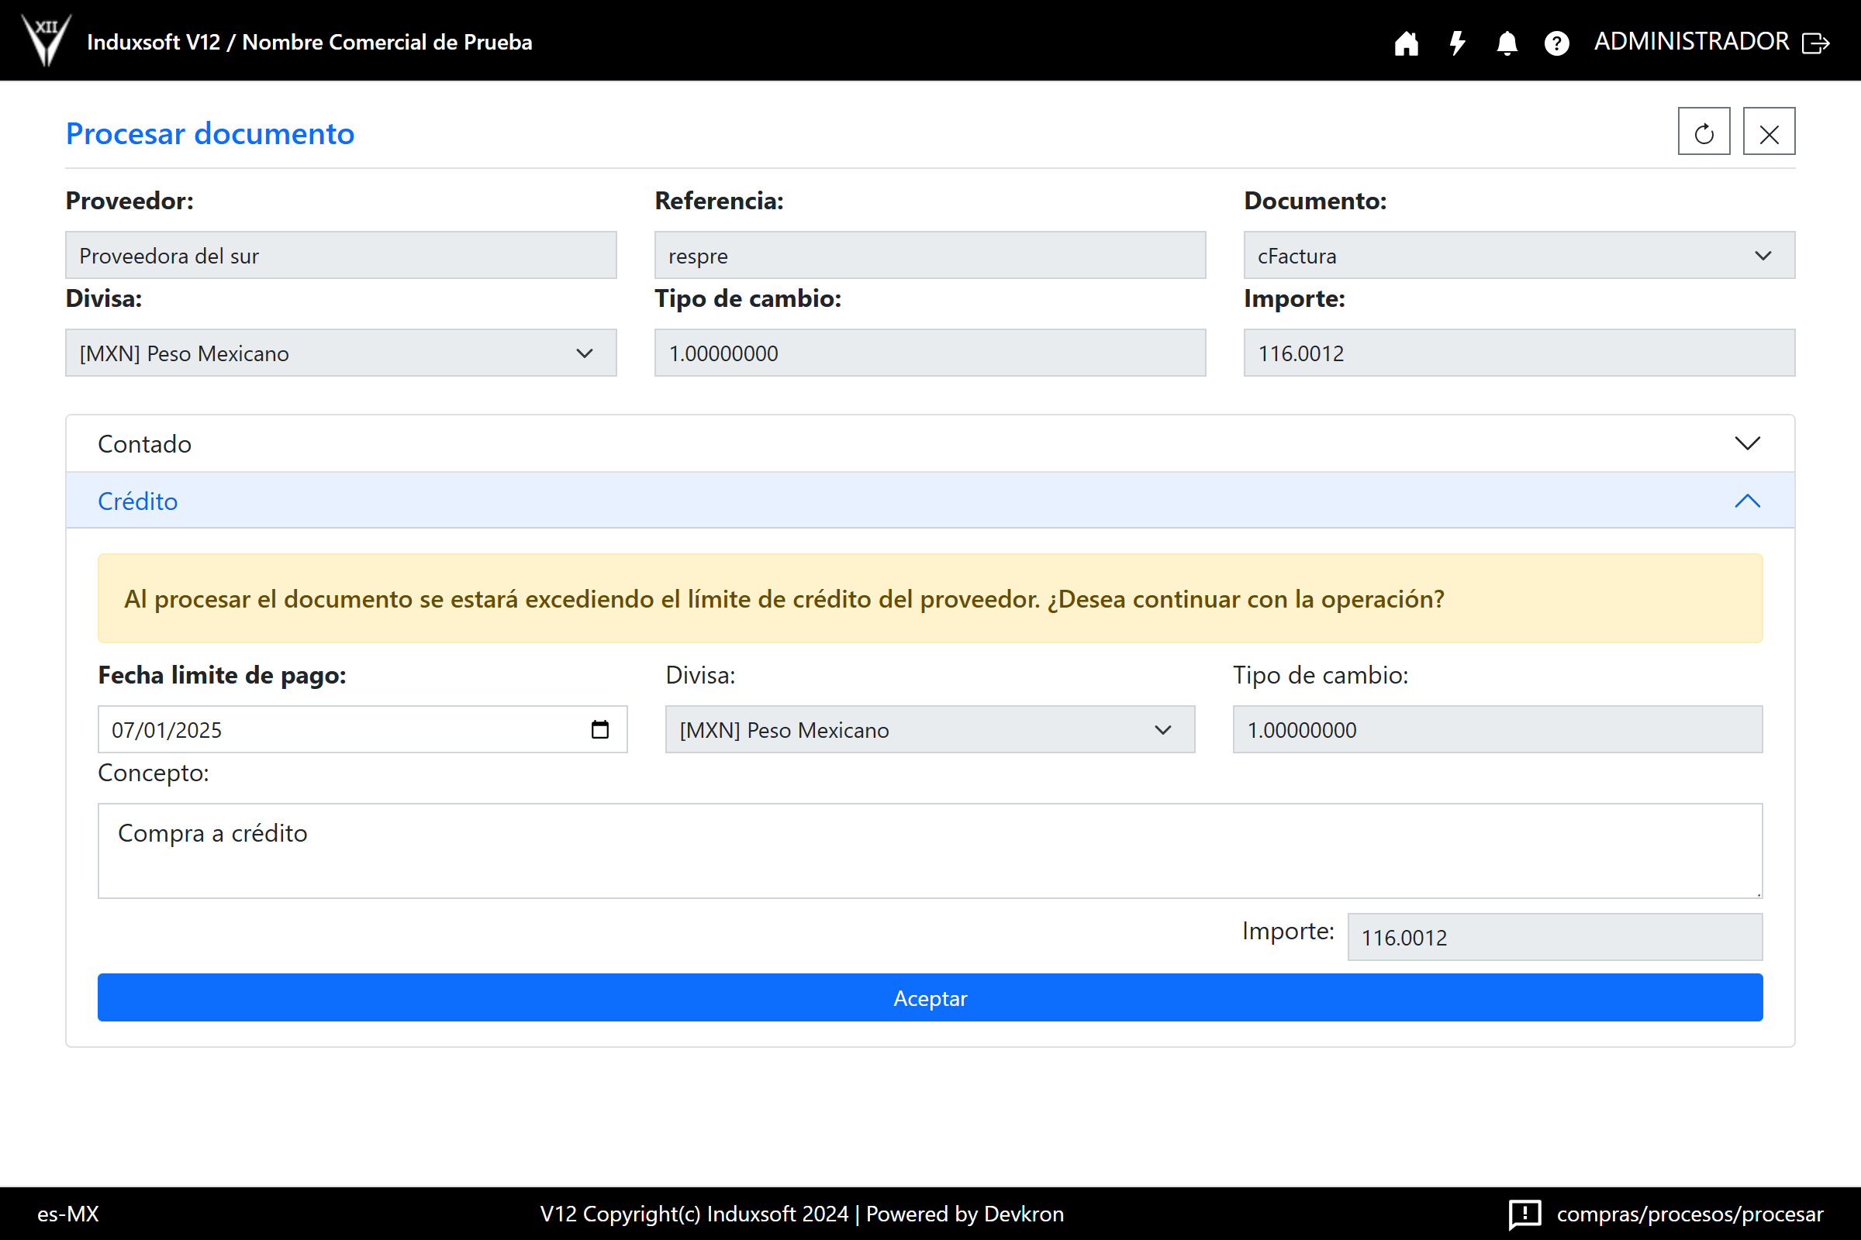Open the notifications bell icon
This screenshot has width=1861, height=1240.
click(x=1507, y=43)
